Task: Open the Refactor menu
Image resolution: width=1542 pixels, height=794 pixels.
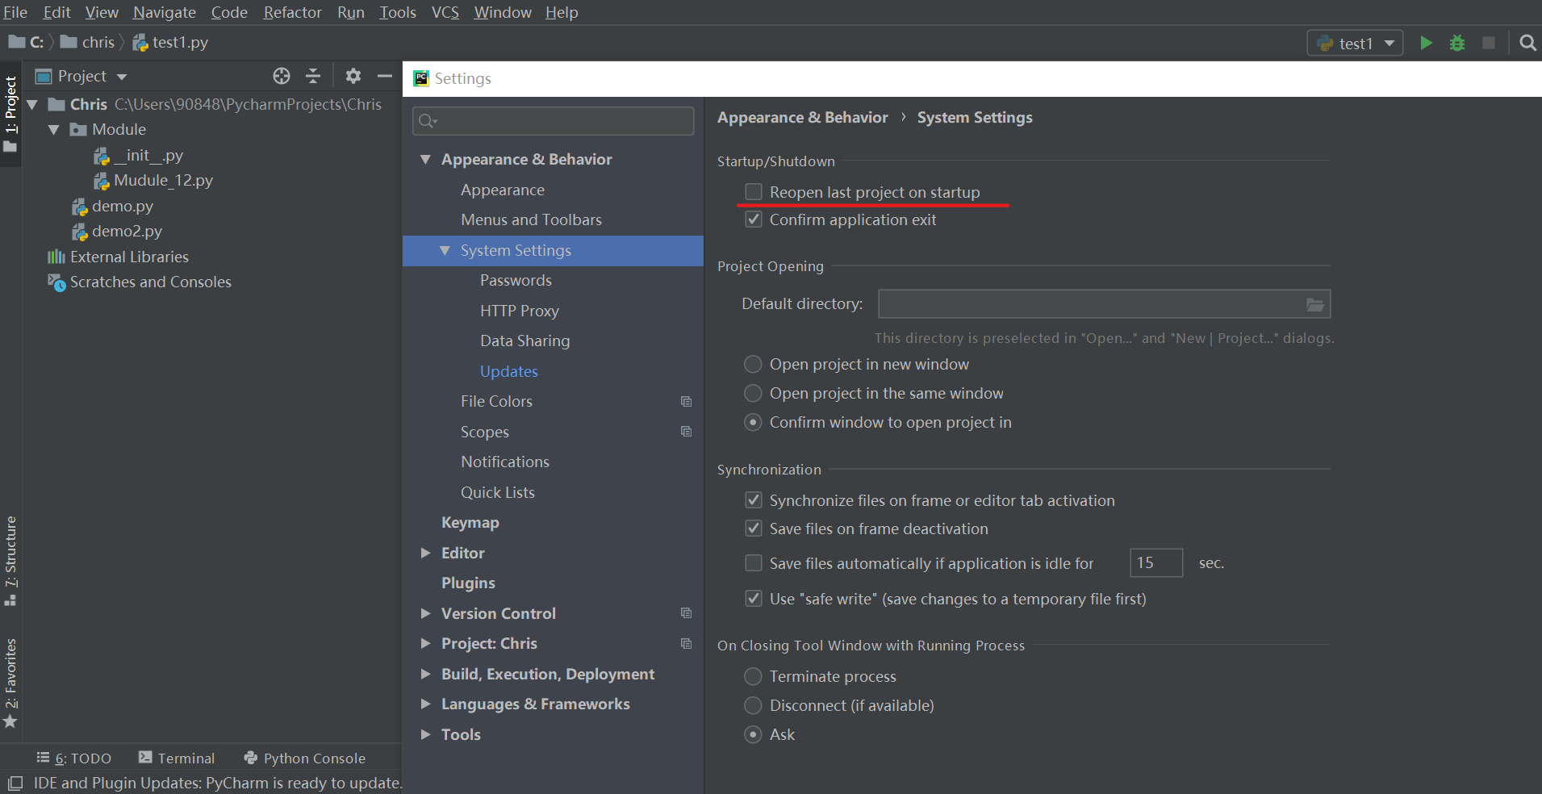Action: point(292,12)
